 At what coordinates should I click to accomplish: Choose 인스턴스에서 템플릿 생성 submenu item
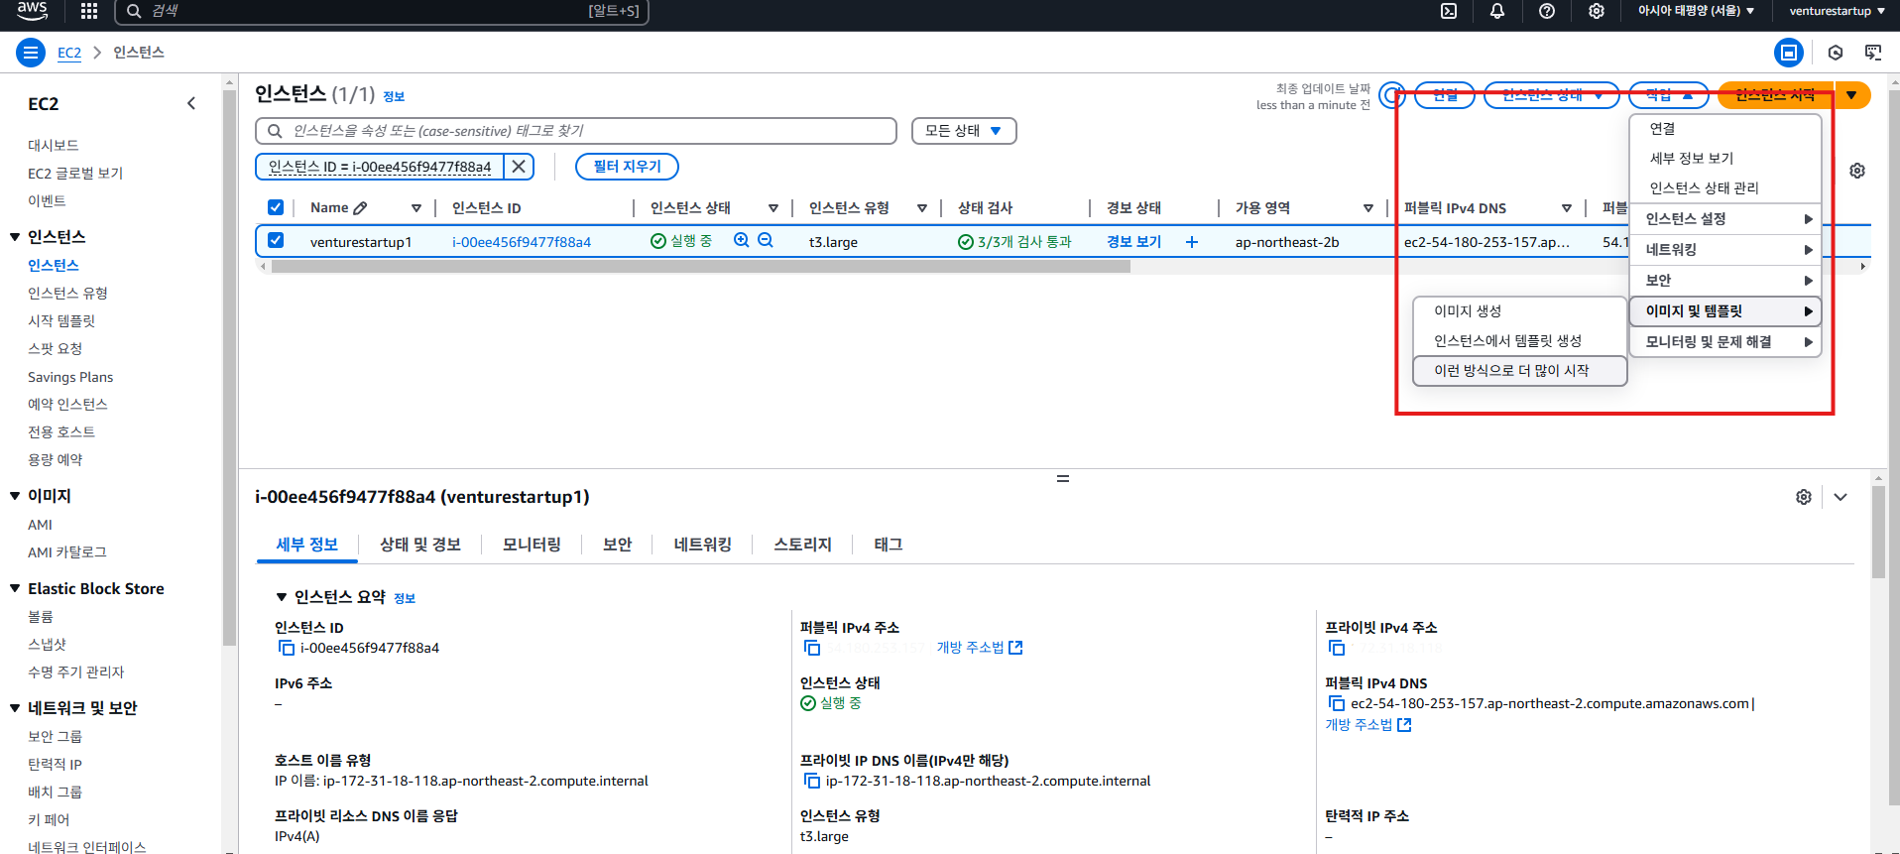click(1519, 340)
